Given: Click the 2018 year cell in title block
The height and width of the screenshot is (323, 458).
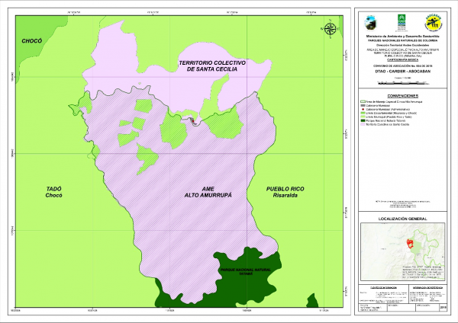Looking at the screenshot, I should click(443, 307).
